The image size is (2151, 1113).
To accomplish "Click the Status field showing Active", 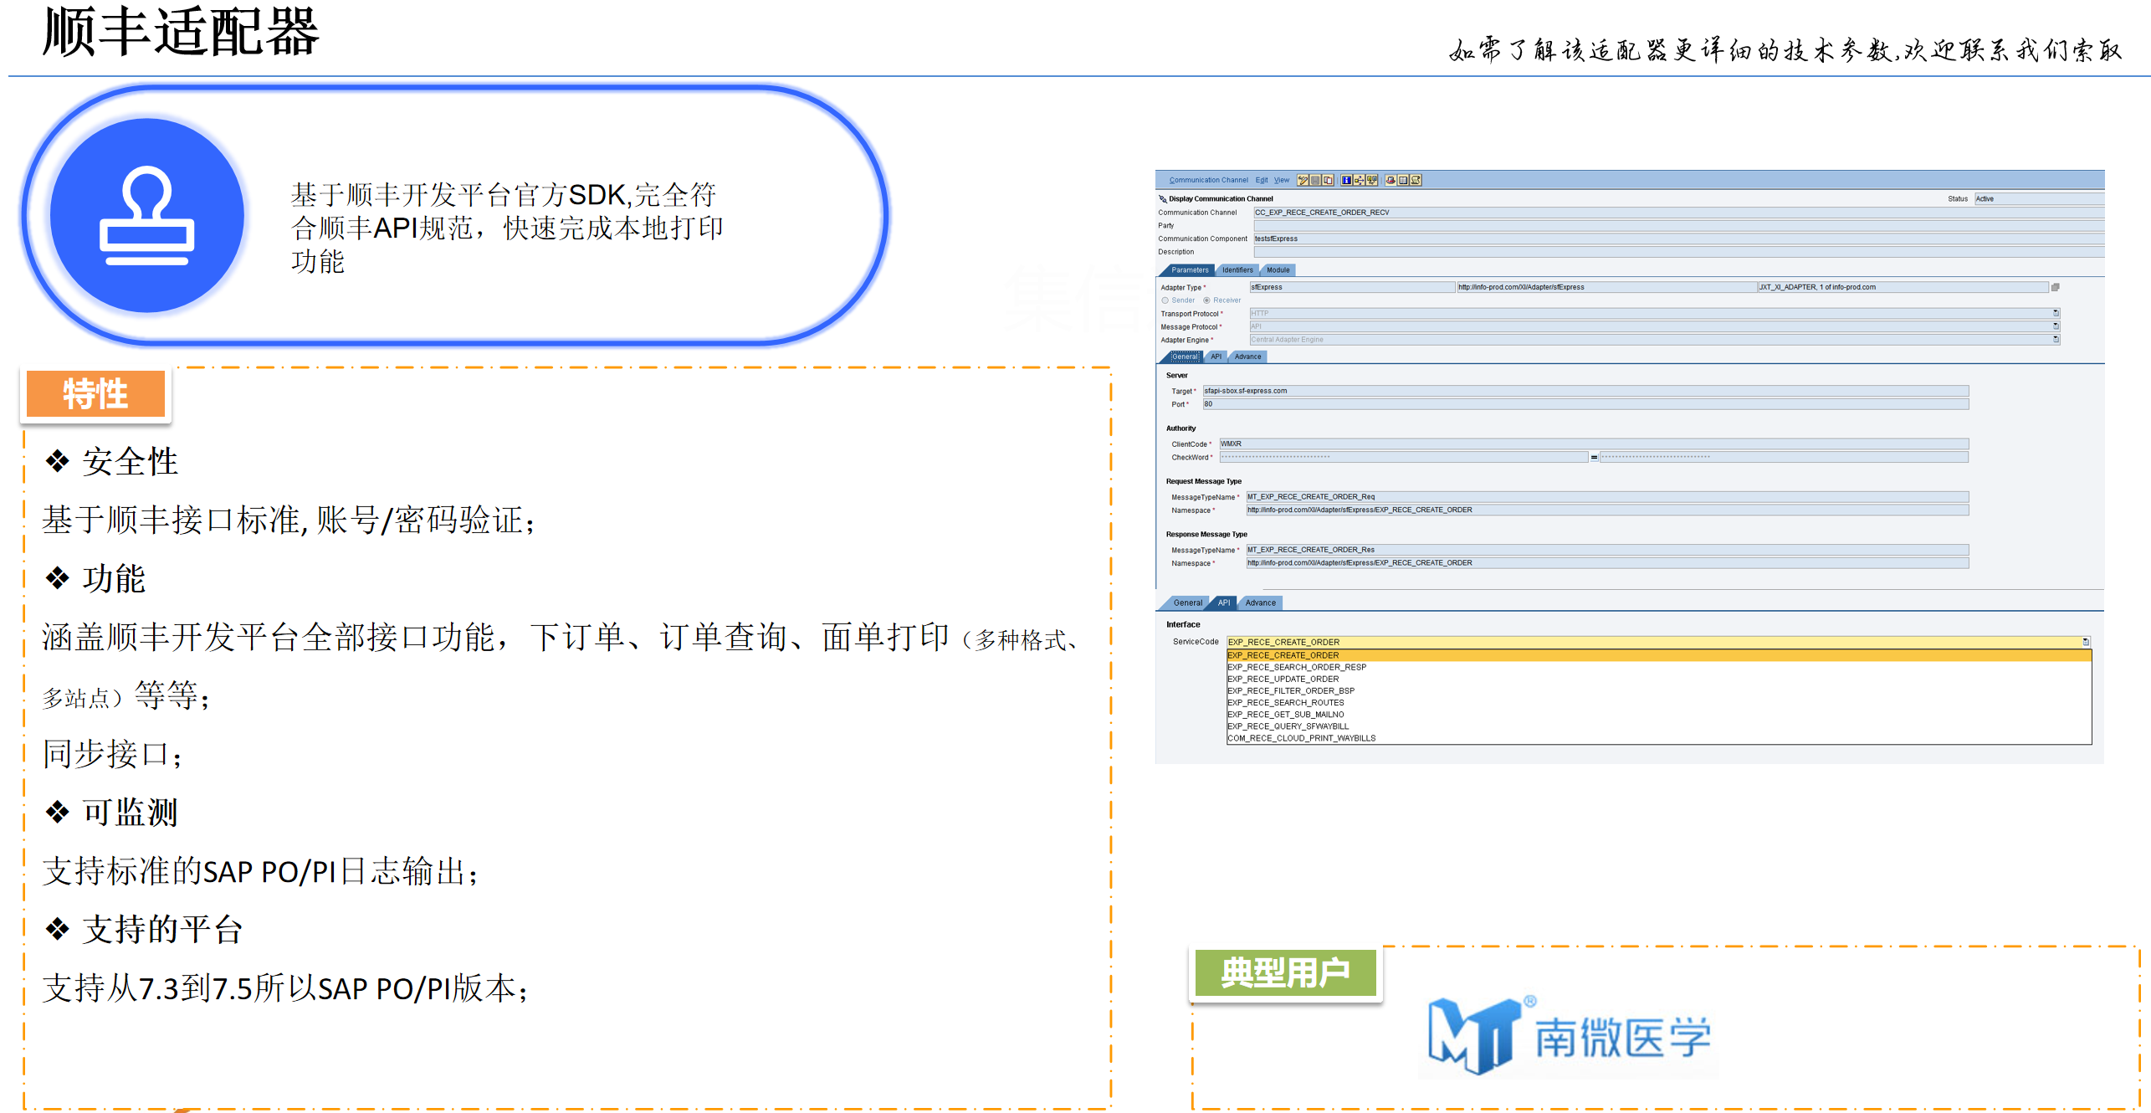I will [x=2039, y=199].
